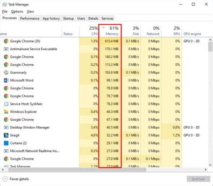Click the 103.8 MB memory value

111,72
